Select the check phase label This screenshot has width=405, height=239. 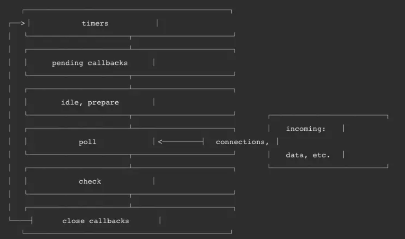click(90, 182)
